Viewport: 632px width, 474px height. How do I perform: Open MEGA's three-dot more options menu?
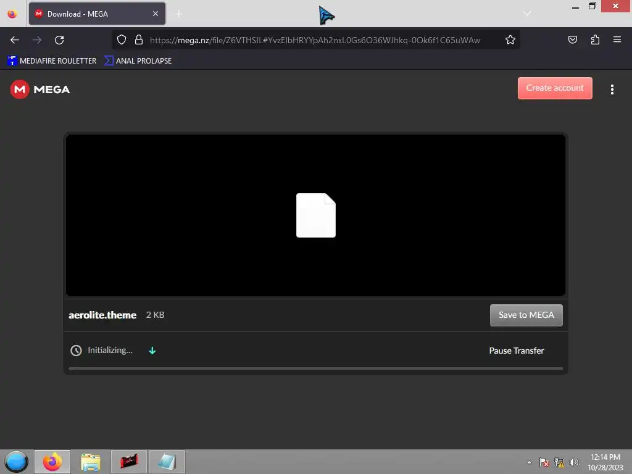click(612, 89)
